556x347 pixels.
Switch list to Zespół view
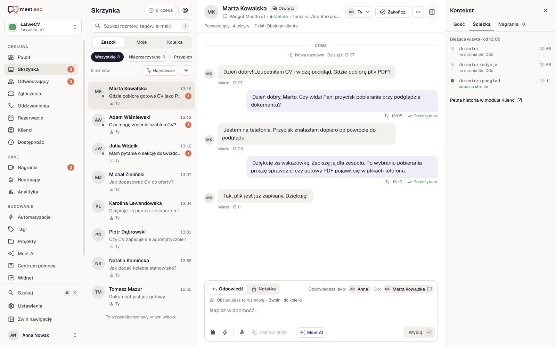coord(108,42)
